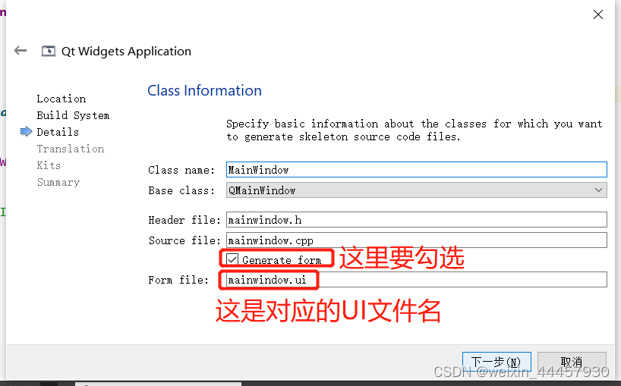Click the 取消 cancel button
This screenshot has height=386, width=621.
571,362
